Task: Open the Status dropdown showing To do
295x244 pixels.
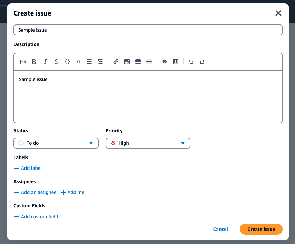Action: [x=56, y=143]
